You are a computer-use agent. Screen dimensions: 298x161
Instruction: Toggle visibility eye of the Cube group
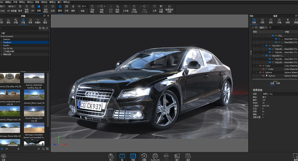[260, 66]
